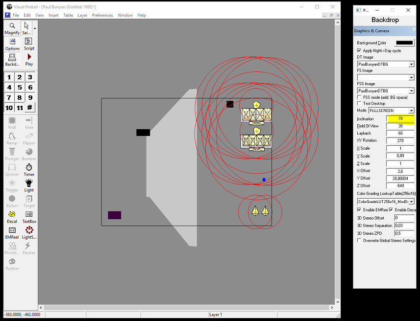Select the Bumper tool
The width and height of the screenshot is (420, 321).
tap(29, 154)
